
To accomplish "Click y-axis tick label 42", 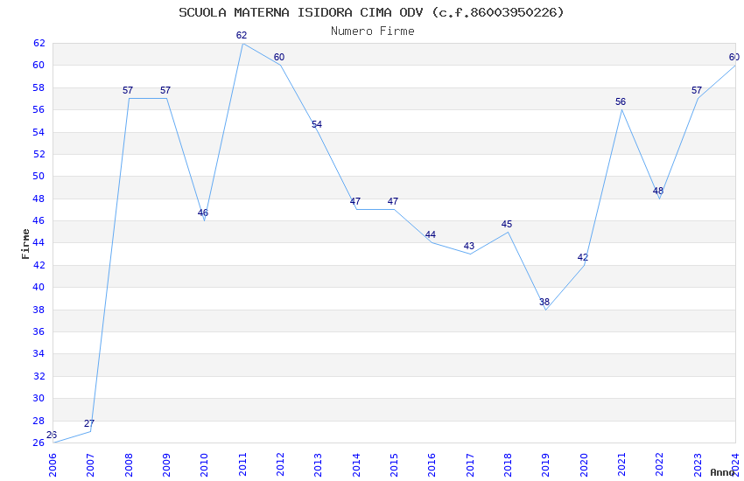I will 39,265.
